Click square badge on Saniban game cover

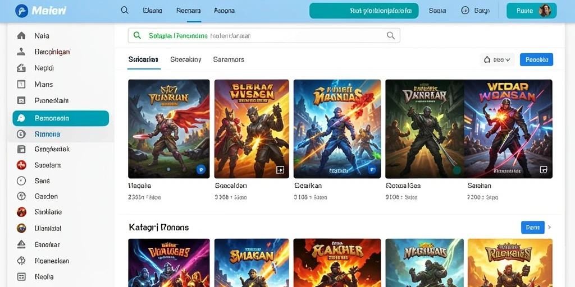point(544,169)
